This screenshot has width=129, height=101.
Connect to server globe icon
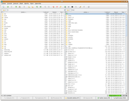point(65,7)
